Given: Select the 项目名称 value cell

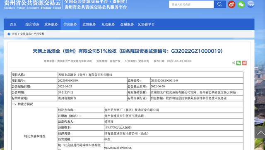Looking at the screenshot, I should 150,75.
